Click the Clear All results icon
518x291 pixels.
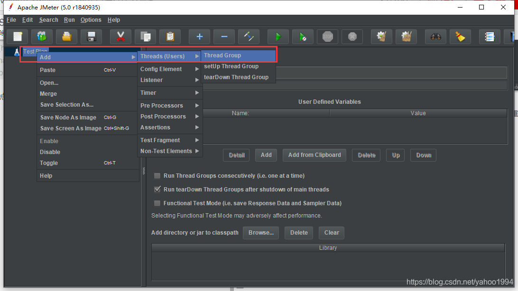pos(407,36)
